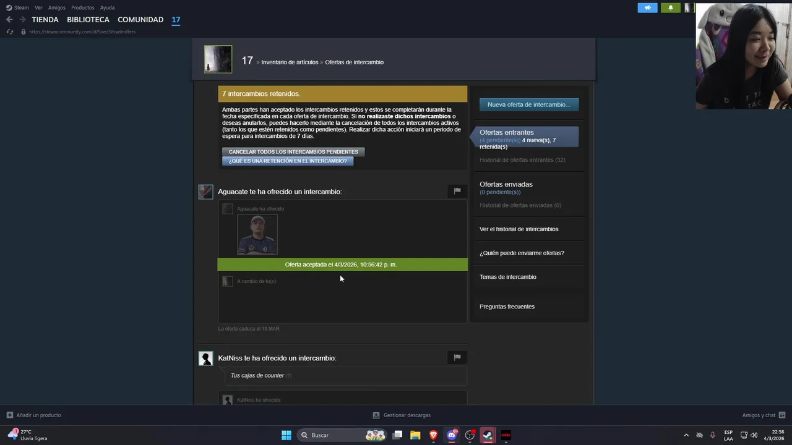Open the green notifications bell

coord(670,8)
